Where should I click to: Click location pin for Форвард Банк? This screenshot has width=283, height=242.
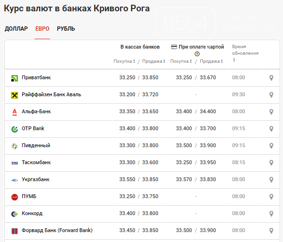(x=271, y=231)
